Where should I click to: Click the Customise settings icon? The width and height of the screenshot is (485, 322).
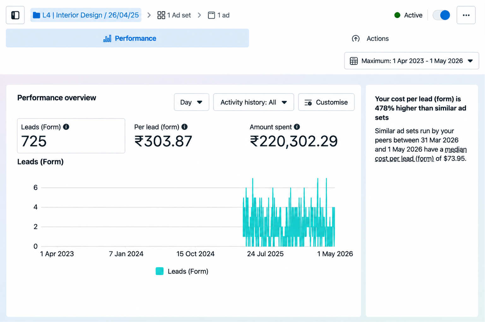pos(308,103)
